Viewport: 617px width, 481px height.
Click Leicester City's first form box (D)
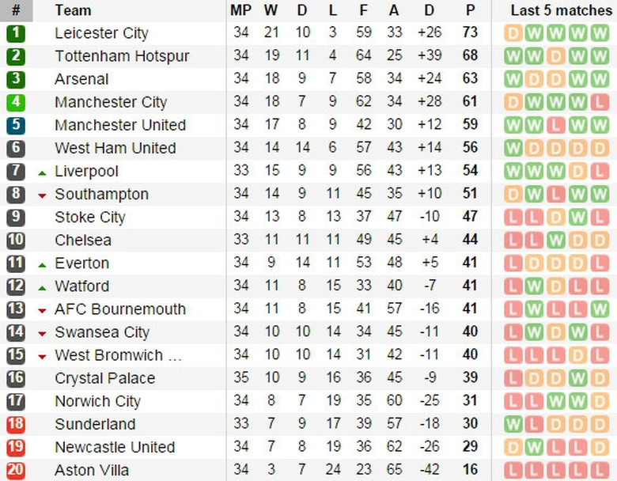pyautogui.click(x=513, y=33)
